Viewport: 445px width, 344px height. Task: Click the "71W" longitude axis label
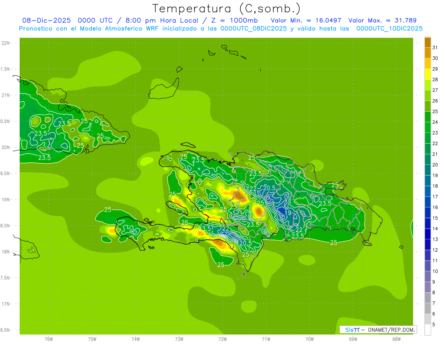click(266, 339)
